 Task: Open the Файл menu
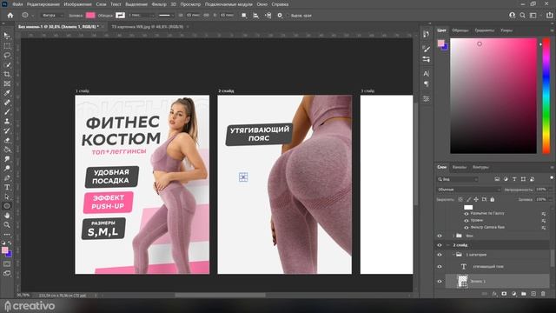pyautogui.click(x=17, y=4)
